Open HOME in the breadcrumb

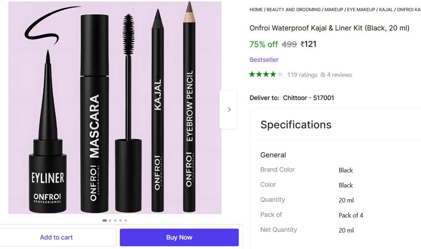[x=256, y=9]
